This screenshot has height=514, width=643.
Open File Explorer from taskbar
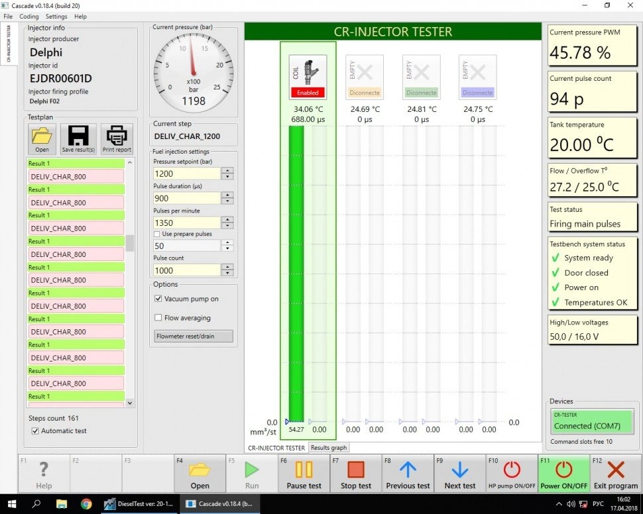pos(62,504)
